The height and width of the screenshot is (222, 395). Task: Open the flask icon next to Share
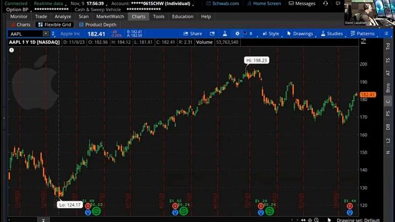(x=225, y=34)
